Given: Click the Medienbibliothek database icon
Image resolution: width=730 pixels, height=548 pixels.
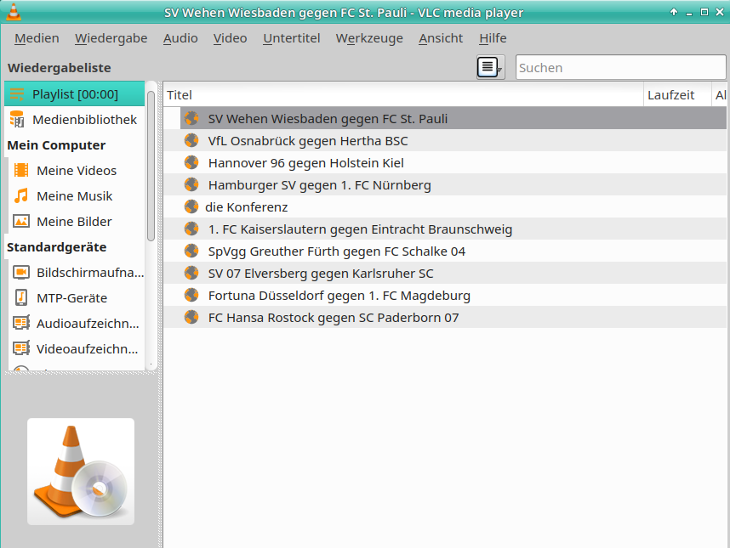Looking at the screenshot, I should [x=17, y=120].
